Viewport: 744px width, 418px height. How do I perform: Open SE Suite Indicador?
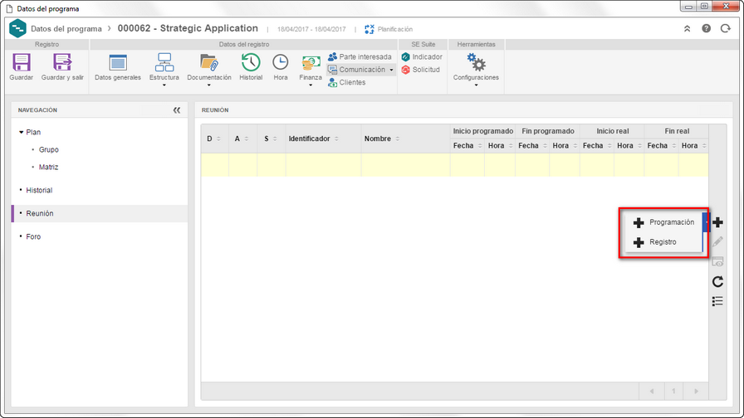[x=422, y=57]
